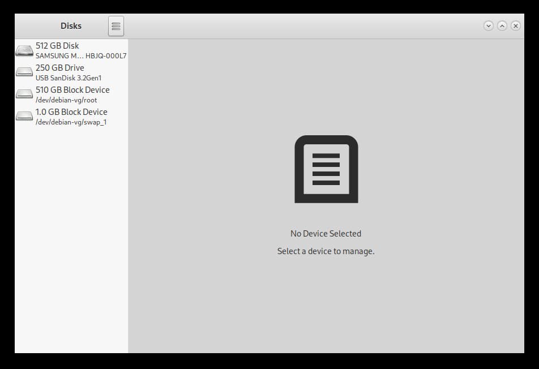Viewport: 539px width, 369px height.
Task: Click the No Device Selected document icon
Action: coord(326,169)
